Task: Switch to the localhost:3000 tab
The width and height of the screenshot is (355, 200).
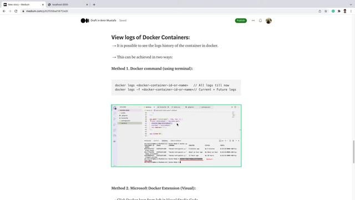Action: (68, 4)
